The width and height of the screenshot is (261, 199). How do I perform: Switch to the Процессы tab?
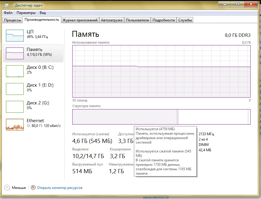click(x=12, y=20)
